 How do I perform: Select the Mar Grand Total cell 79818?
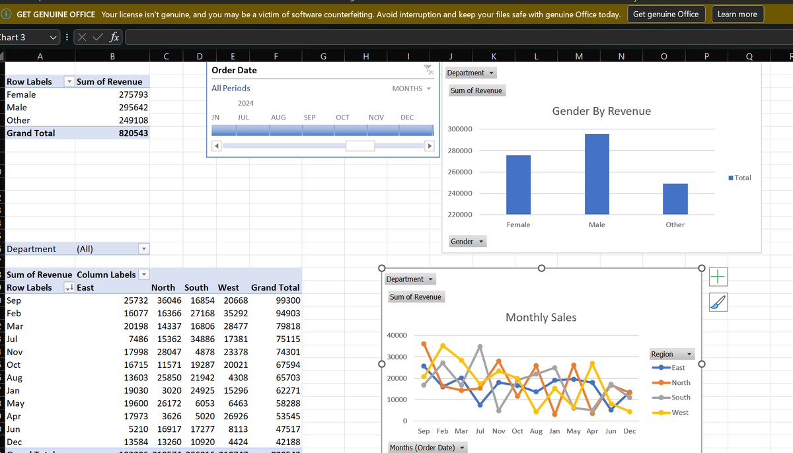[276, 326]
